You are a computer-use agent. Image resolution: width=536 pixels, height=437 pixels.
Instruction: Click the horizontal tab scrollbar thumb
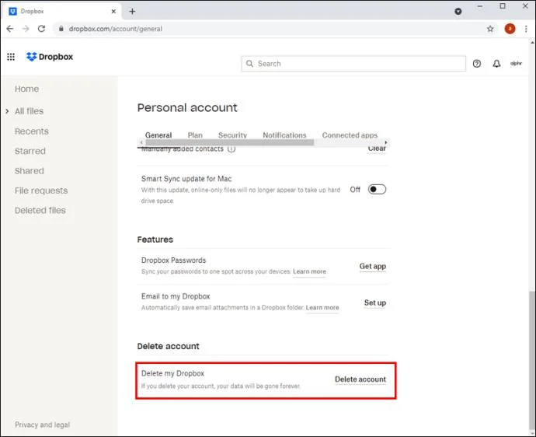[229, 142]
